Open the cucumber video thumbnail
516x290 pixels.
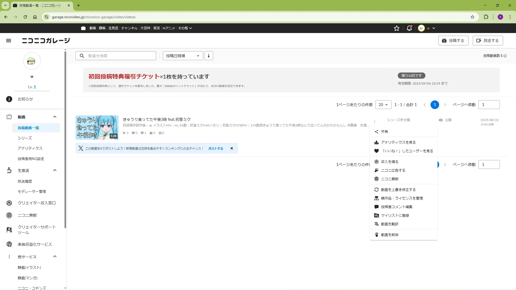(x=97, y=128)
